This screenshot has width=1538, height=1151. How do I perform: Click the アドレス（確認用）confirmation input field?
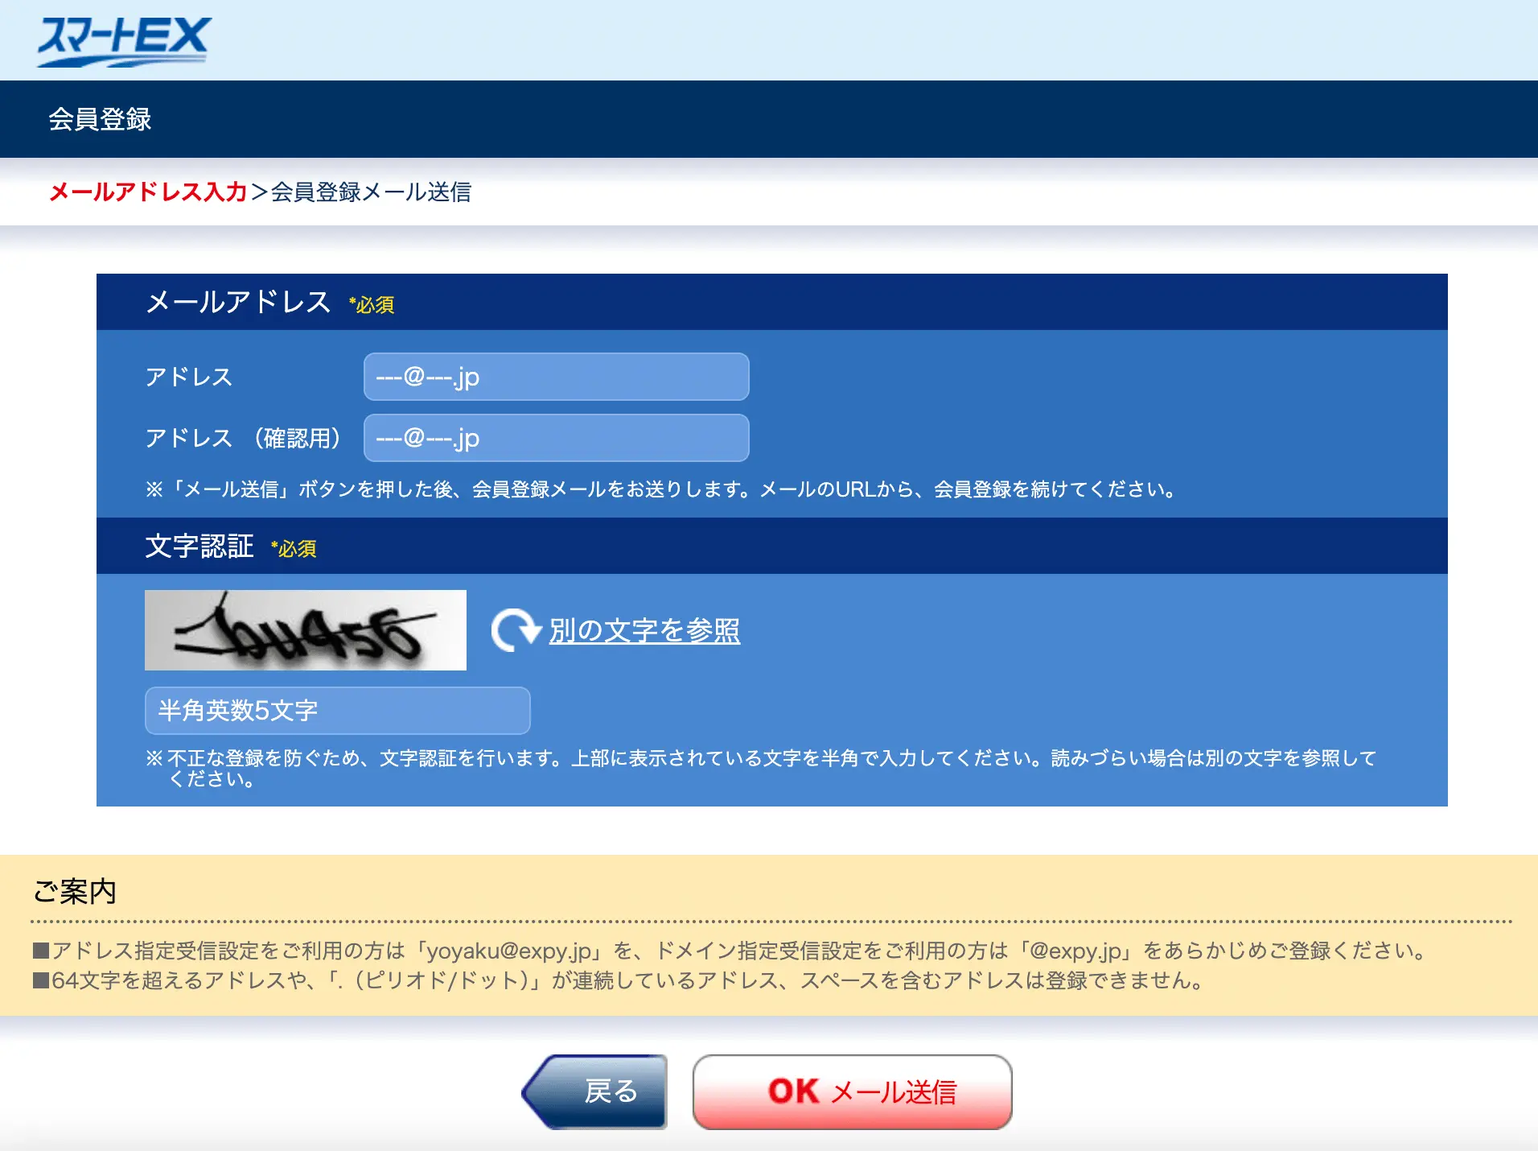[556, 438]
